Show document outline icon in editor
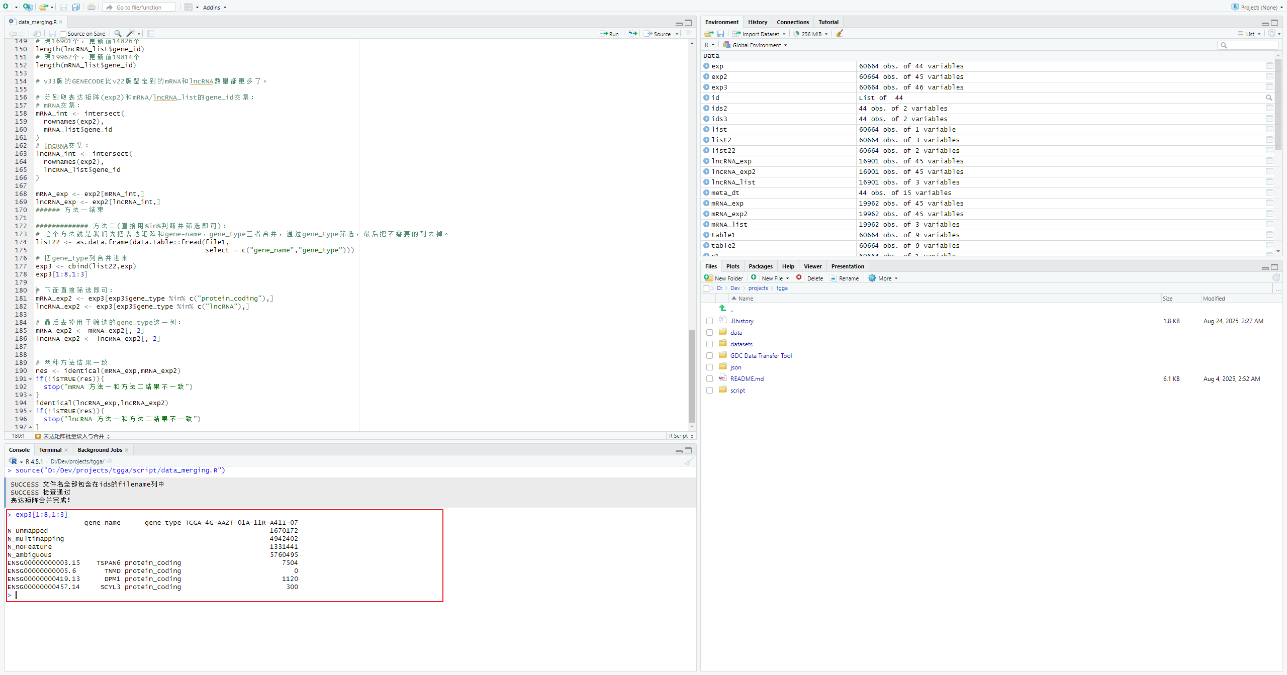The width and height of the screenshot is (1287, 675). (x=688, y=34)
